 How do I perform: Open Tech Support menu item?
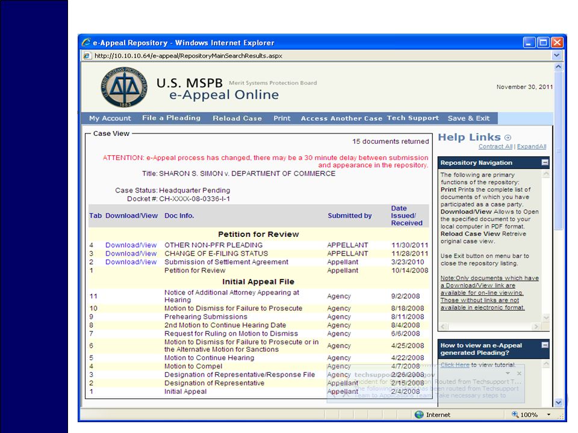tap(413, 118)
